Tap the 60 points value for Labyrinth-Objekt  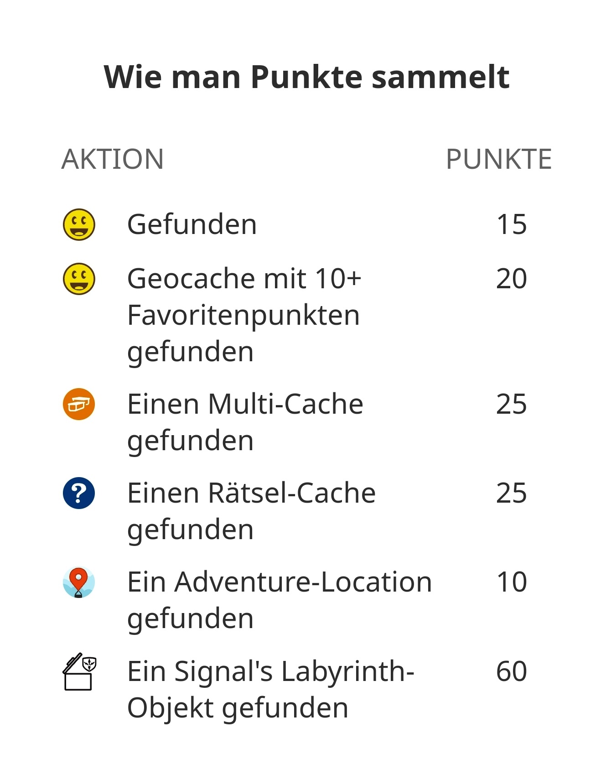pyautogui.click(x=512, y=671)
